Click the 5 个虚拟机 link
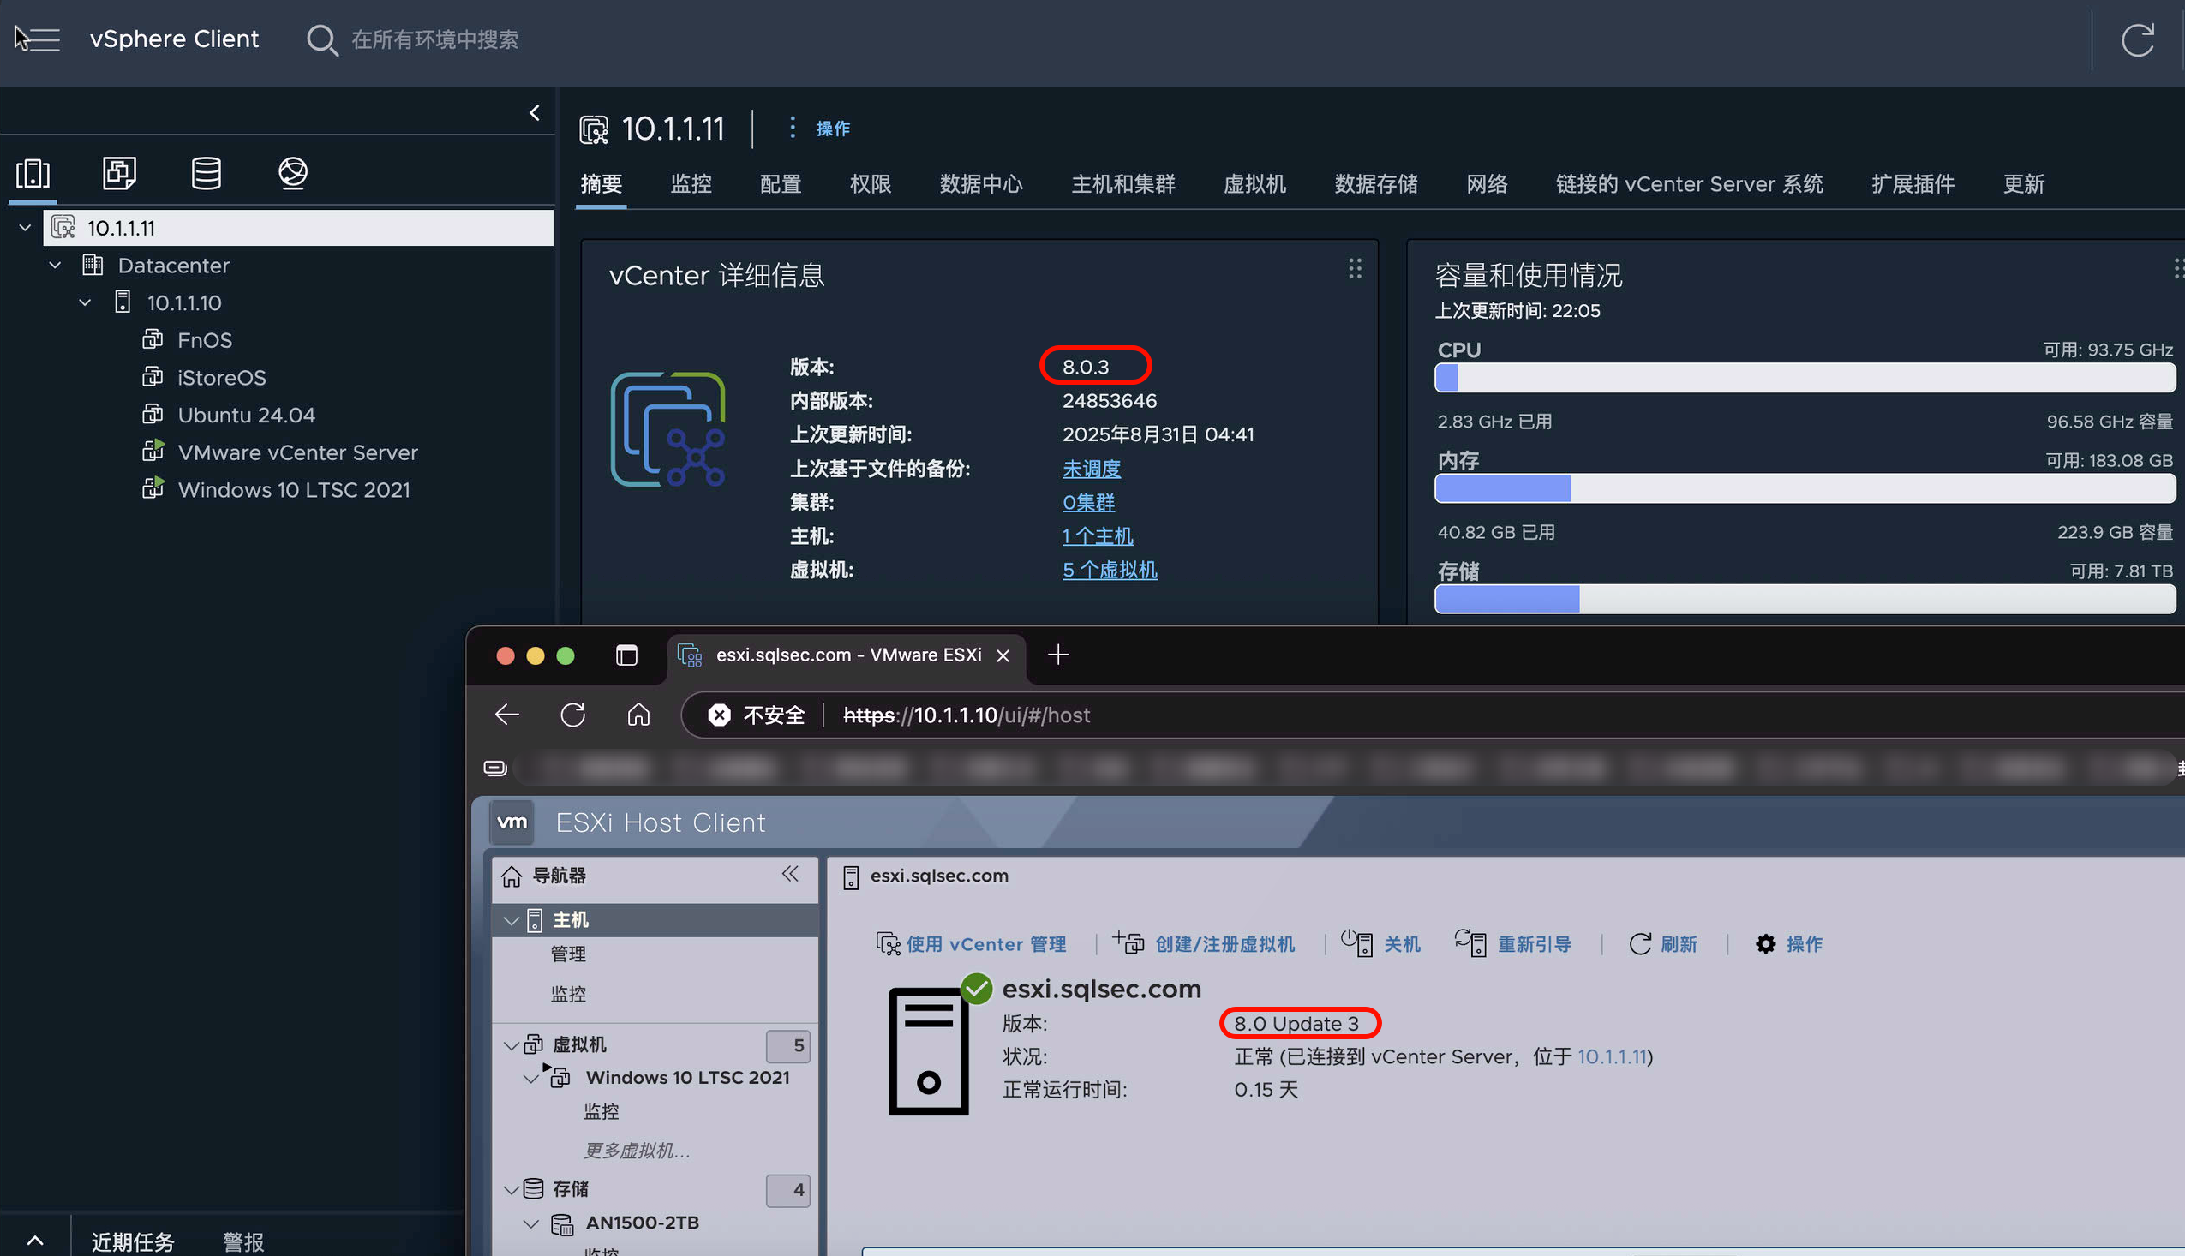This screenshot has height=1256, width=2185. 1110,570
